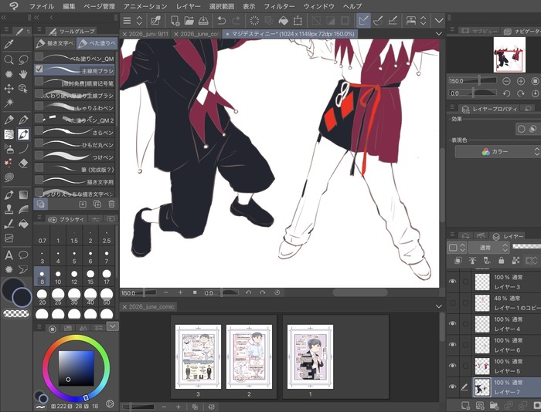541x412 pixels.
Task: Click the color wheel square picker
Action: [x=76, y=368]
